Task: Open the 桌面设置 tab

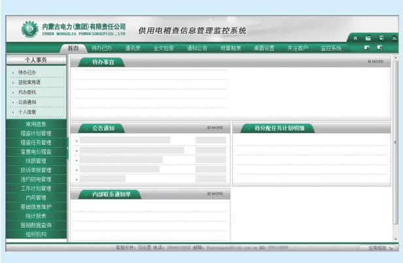Action: pos(264,48)
